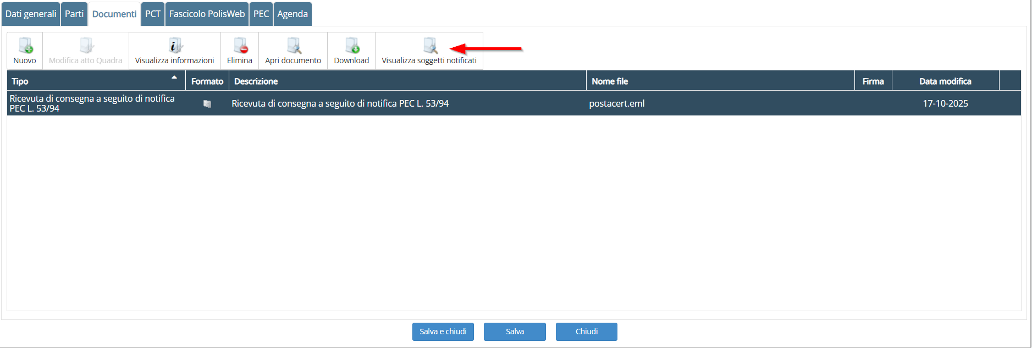Sort by Data modifica column header

click(x=945, y=81)
